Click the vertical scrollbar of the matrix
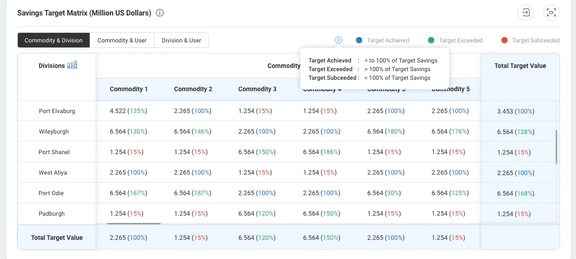The width and height of the screenshot is (576, 259). [x=556, y=147]
